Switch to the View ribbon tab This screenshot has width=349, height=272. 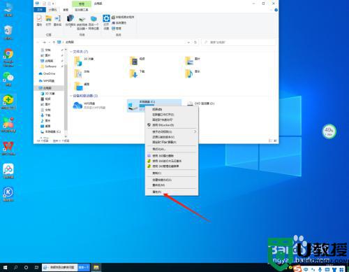[66, 10]
